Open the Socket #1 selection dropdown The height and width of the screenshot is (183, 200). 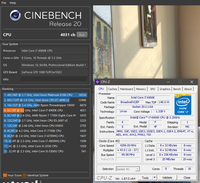coord(128,169)
